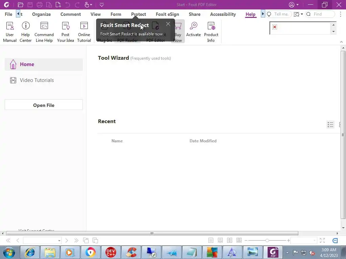Click Post Your Idea

pyautogui.click(x=66, y=32)
